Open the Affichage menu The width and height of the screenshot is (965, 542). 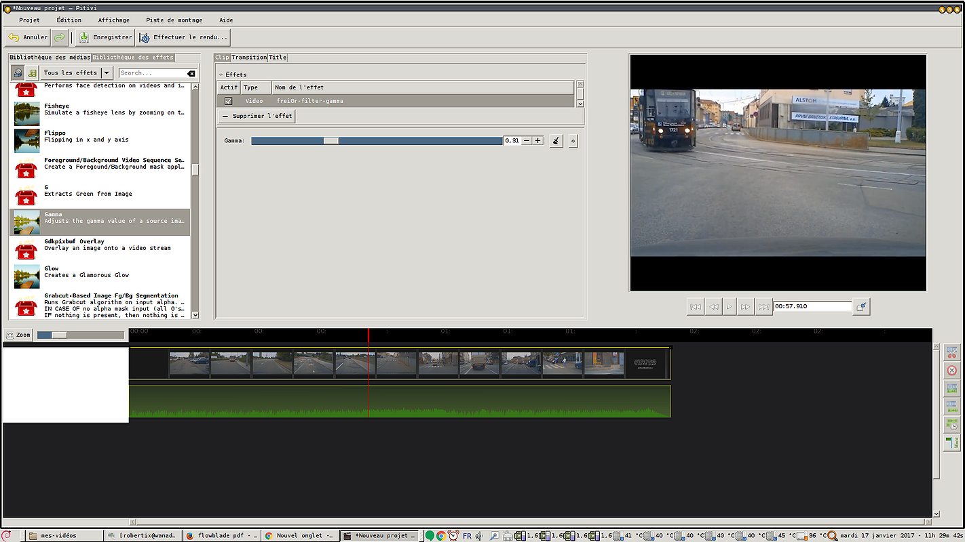pyautogui.click(x=114, y=20)
